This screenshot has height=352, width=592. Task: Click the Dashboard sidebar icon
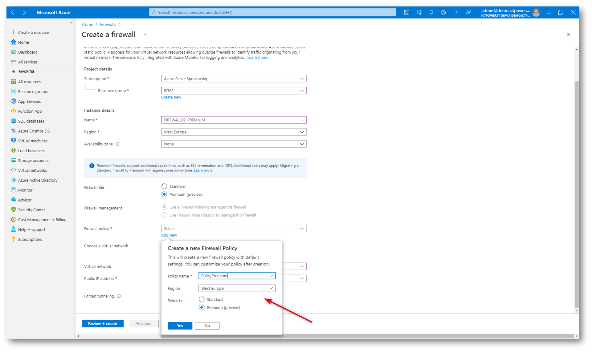[13, 52]
